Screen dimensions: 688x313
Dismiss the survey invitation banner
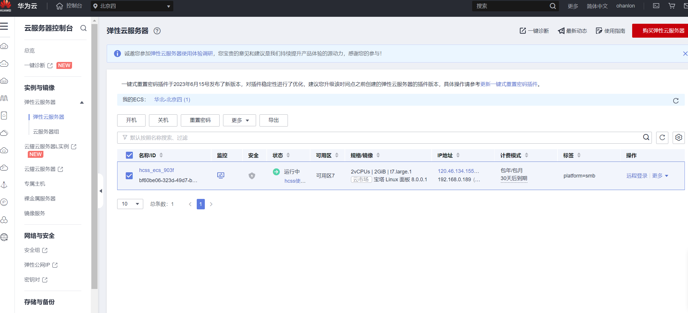click(685, 54)
